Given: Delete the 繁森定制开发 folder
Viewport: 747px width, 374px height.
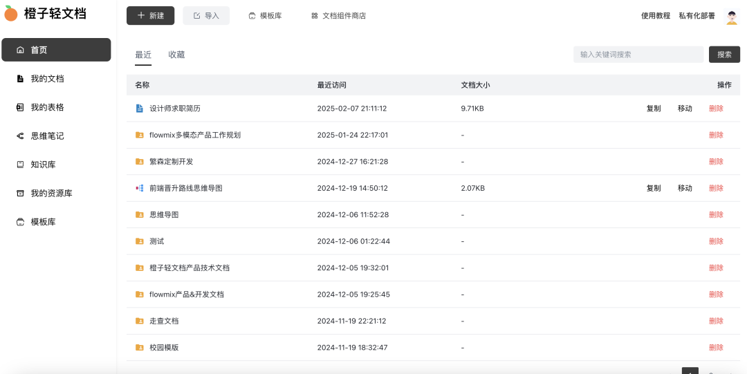Looking at the screenshot, I should tap(716, 162).
